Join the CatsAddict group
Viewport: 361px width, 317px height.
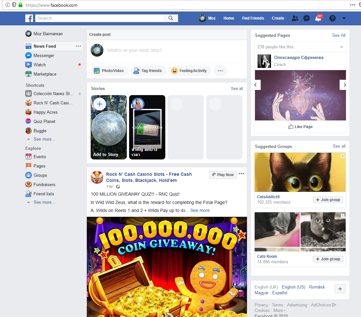coord(328,200)
